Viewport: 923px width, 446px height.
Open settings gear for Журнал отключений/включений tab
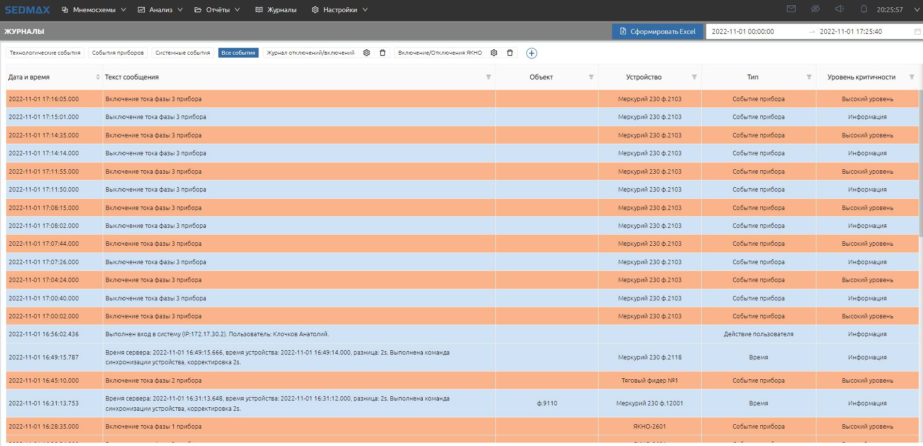click(x=367, y=53)
